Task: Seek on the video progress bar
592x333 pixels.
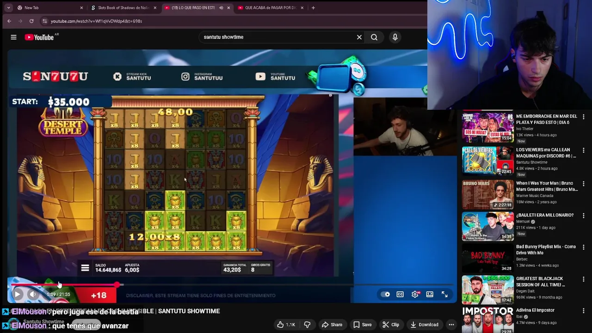Action: tap(231, 284)
